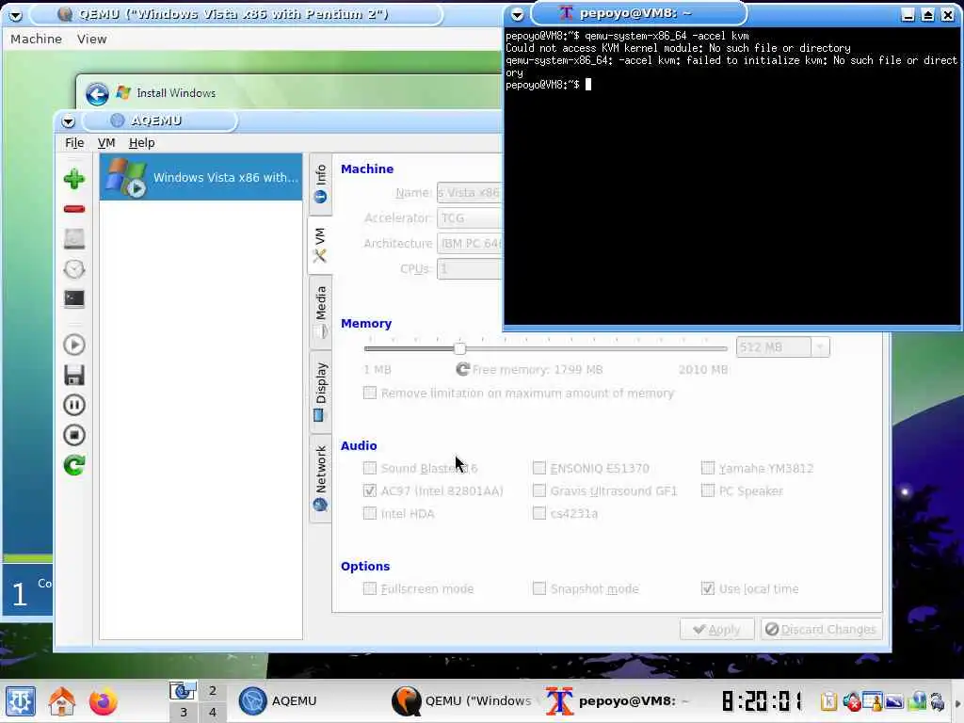Launch Firefox from the panel

pos(103,701)
